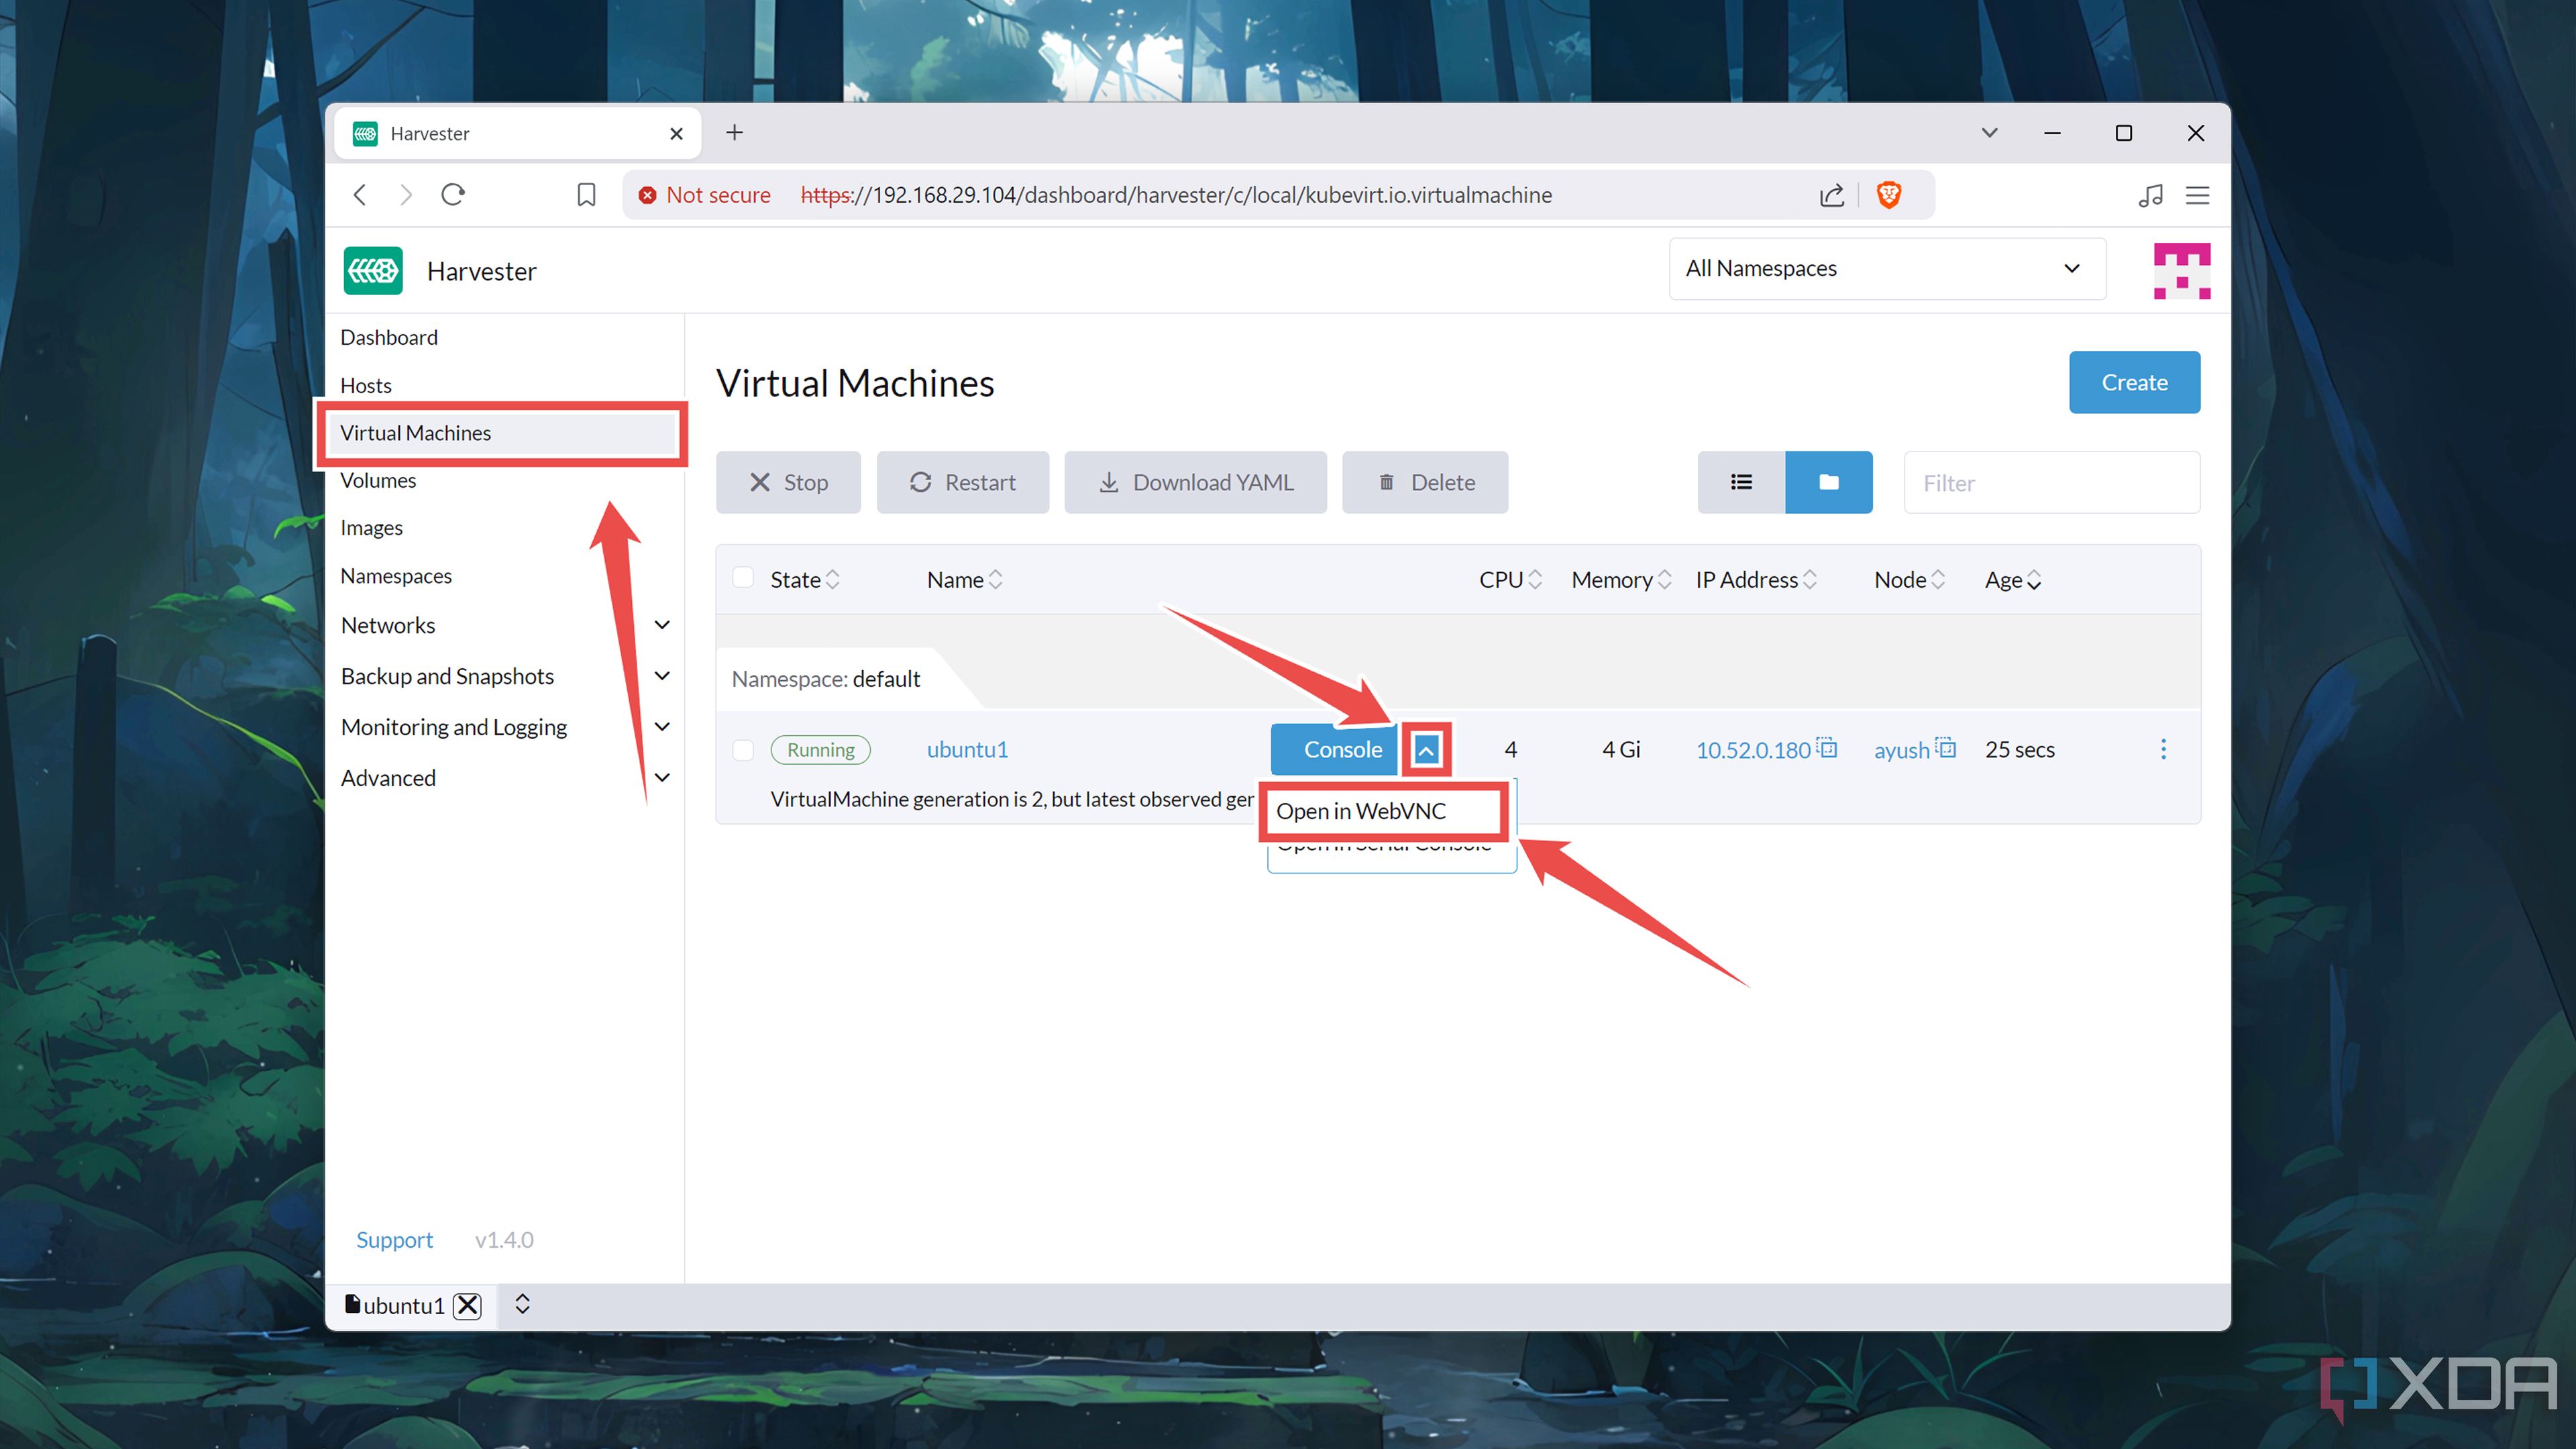Viewport: 2576px width, 1449px height.
Task: Sort table by CPU column
Action: tap(1510, 580)
